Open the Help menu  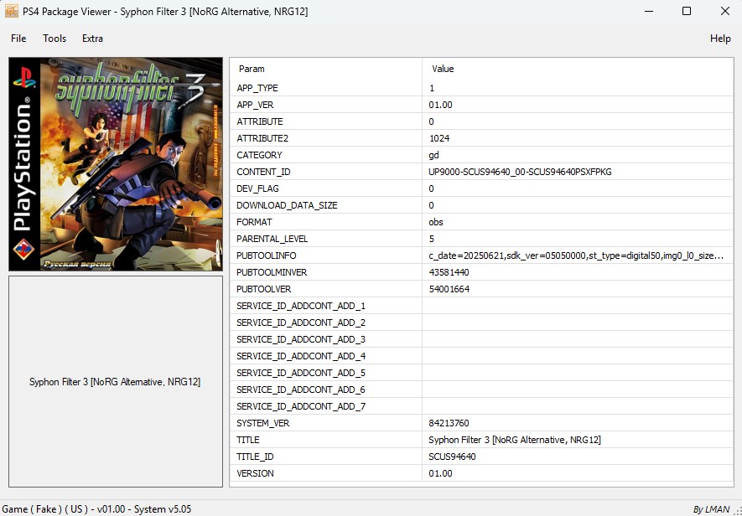[x=720, y=39]
